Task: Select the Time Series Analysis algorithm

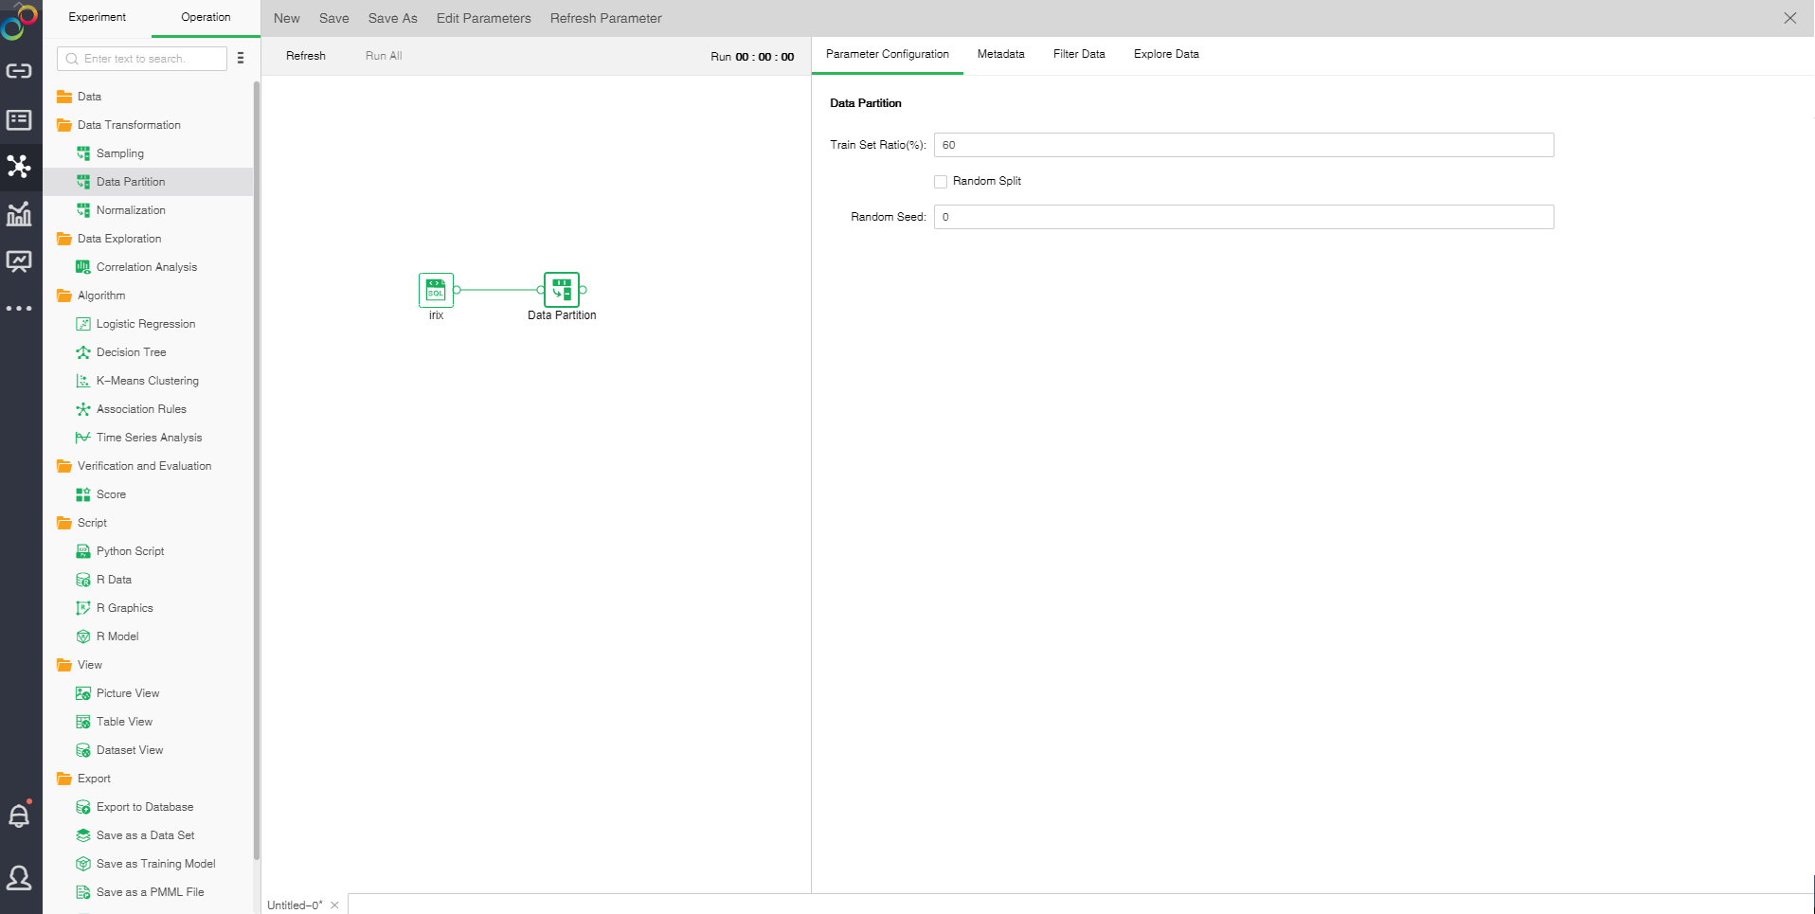Action: pos(149,438)
